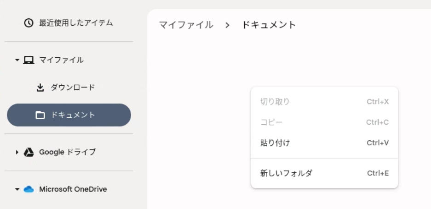Click the download arrow icon
Image resolution: width=431 pixels, height=209 pixels.
[x=40, y=88]
